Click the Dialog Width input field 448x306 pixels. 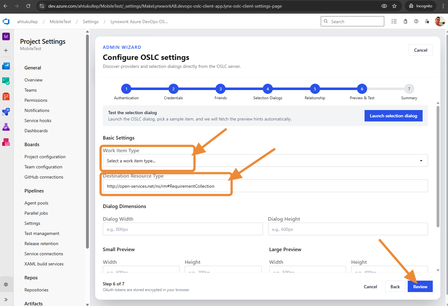[183, 229]
